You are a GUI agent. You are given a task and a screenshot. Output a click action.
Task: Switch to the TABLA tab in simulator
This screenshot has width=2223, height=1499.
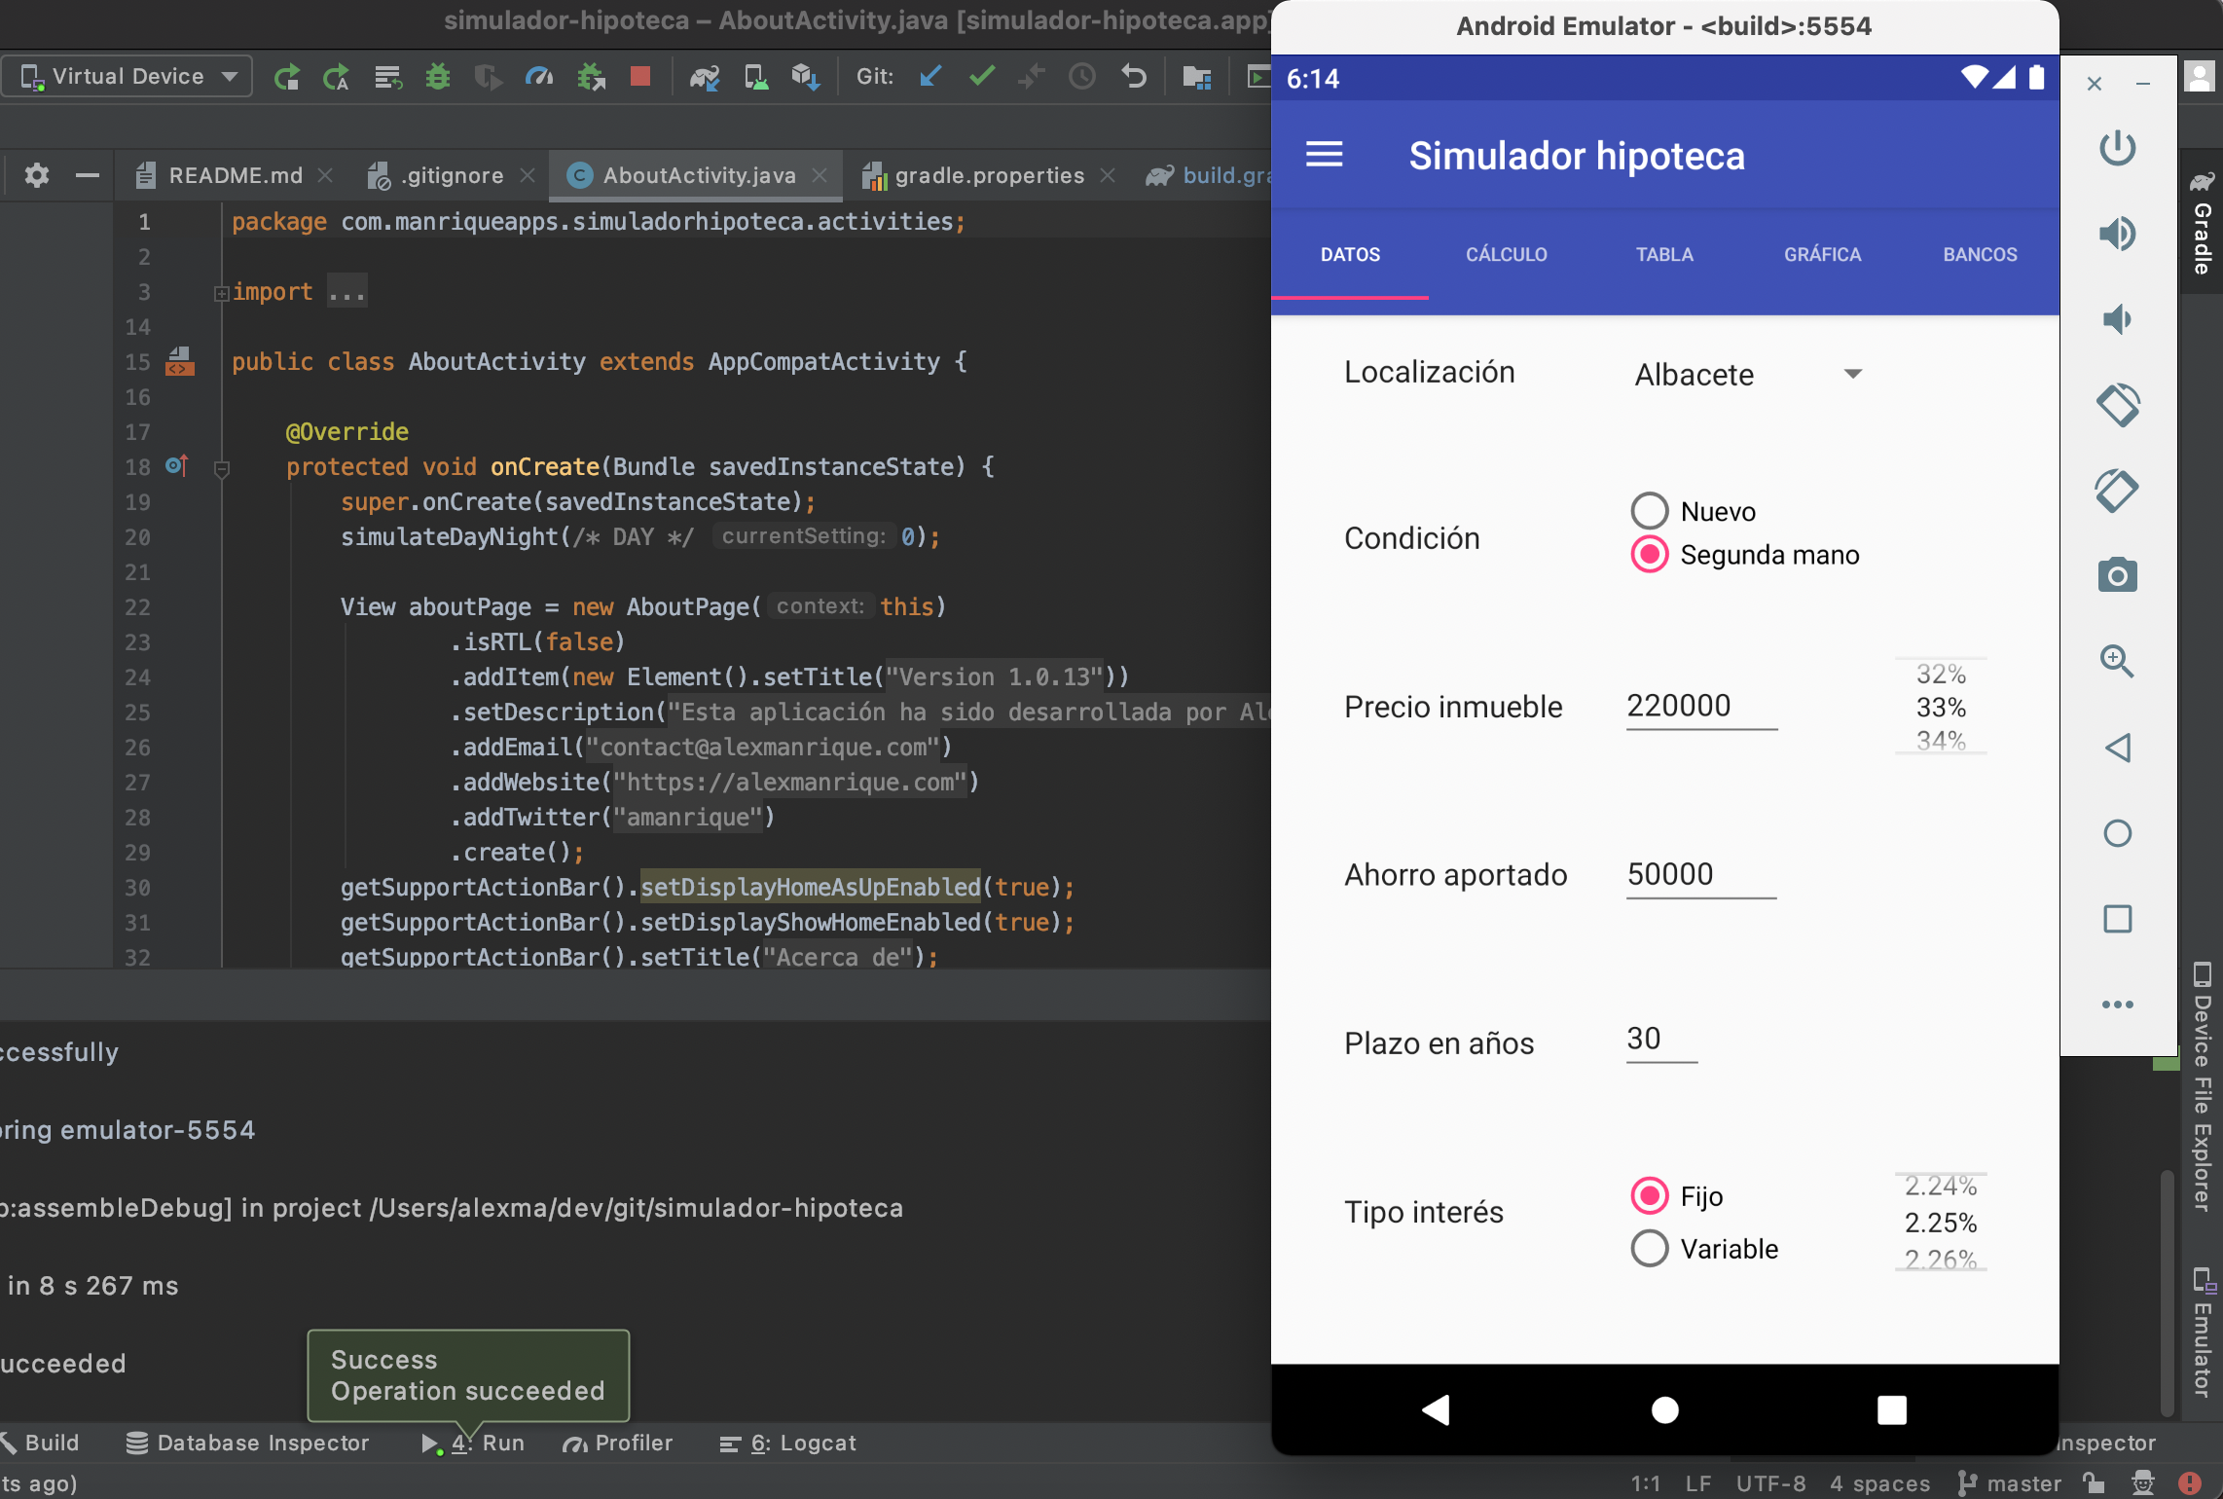(1664, 253)
